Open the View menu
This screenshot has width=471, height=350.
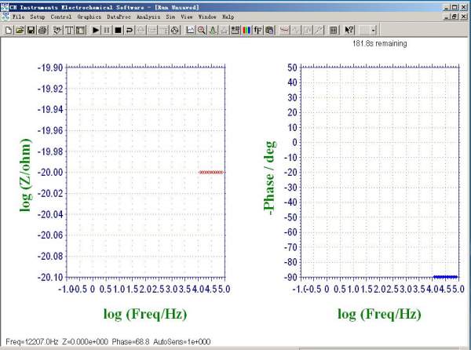point(187,16)
